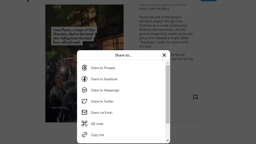
Task: Save post with bookmark icon
Action: [196, 97]
